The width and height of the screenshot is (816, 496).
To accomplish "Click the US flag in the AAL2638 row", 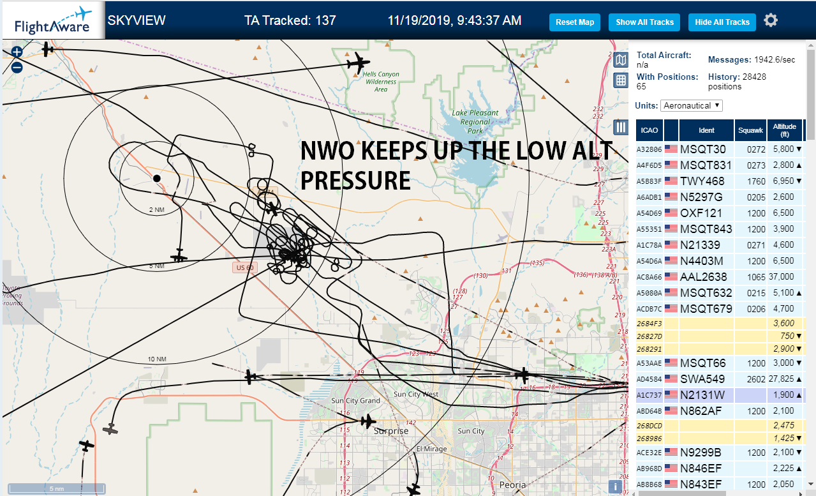I will click(671, 276).
